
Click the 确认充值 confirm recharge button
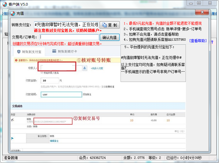tap(110, 37)
